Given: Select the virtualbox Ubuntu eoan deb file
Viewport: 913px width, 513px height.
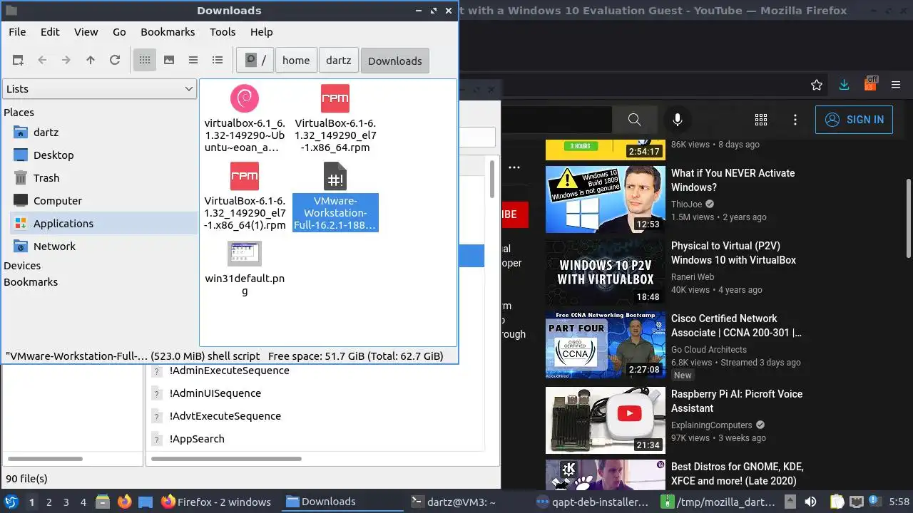Looking at the screenshot, I should point(245,119).
